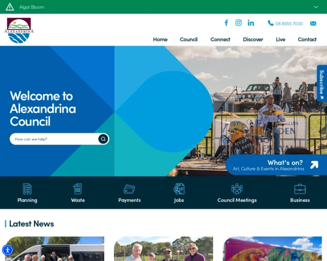
Task: Open the Jobs search document icon
Action: 179,189
